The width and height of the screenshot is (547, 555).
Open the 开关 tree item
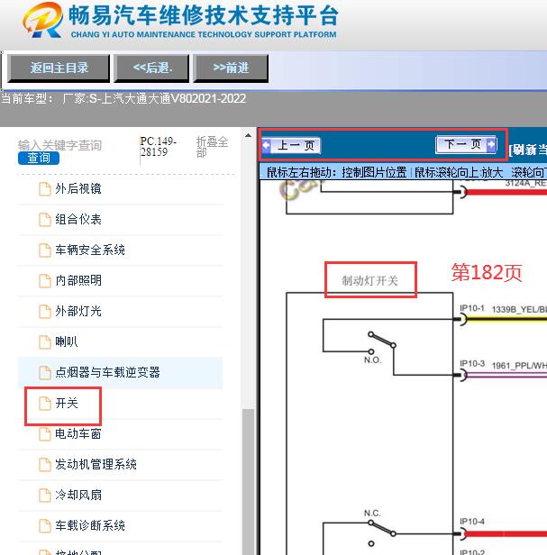click(x=66, y=403)
